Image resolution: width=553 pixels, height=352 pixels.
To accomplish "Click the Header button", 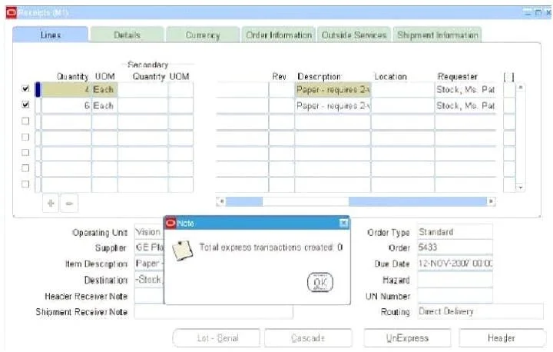I will point(502,338).
